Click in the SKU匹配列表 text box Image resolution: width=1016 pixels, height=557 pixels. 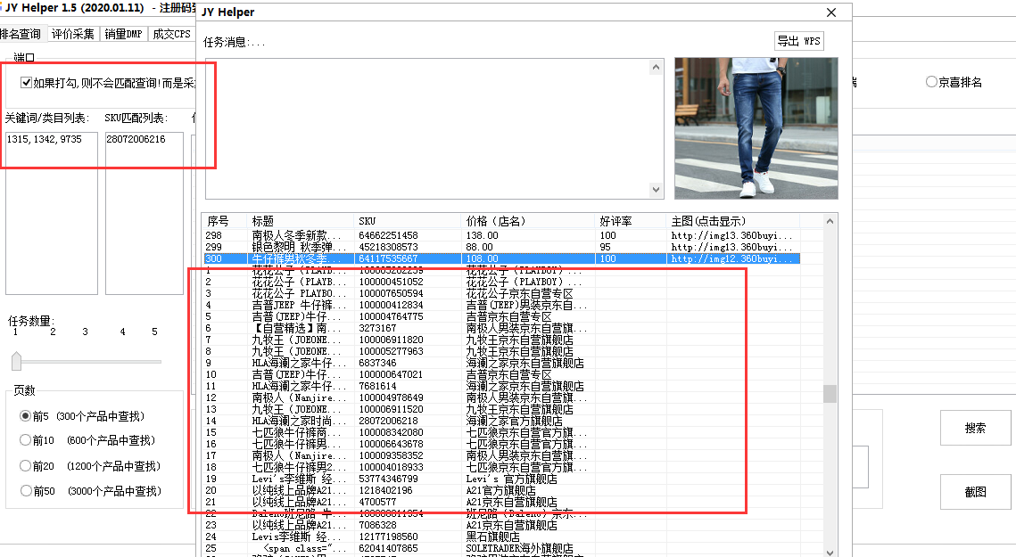tap(145, 213)
